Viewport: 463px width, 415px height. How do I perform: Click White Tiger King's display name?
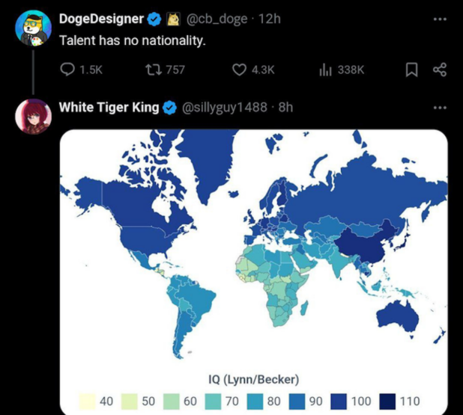[x=109, y=107]
